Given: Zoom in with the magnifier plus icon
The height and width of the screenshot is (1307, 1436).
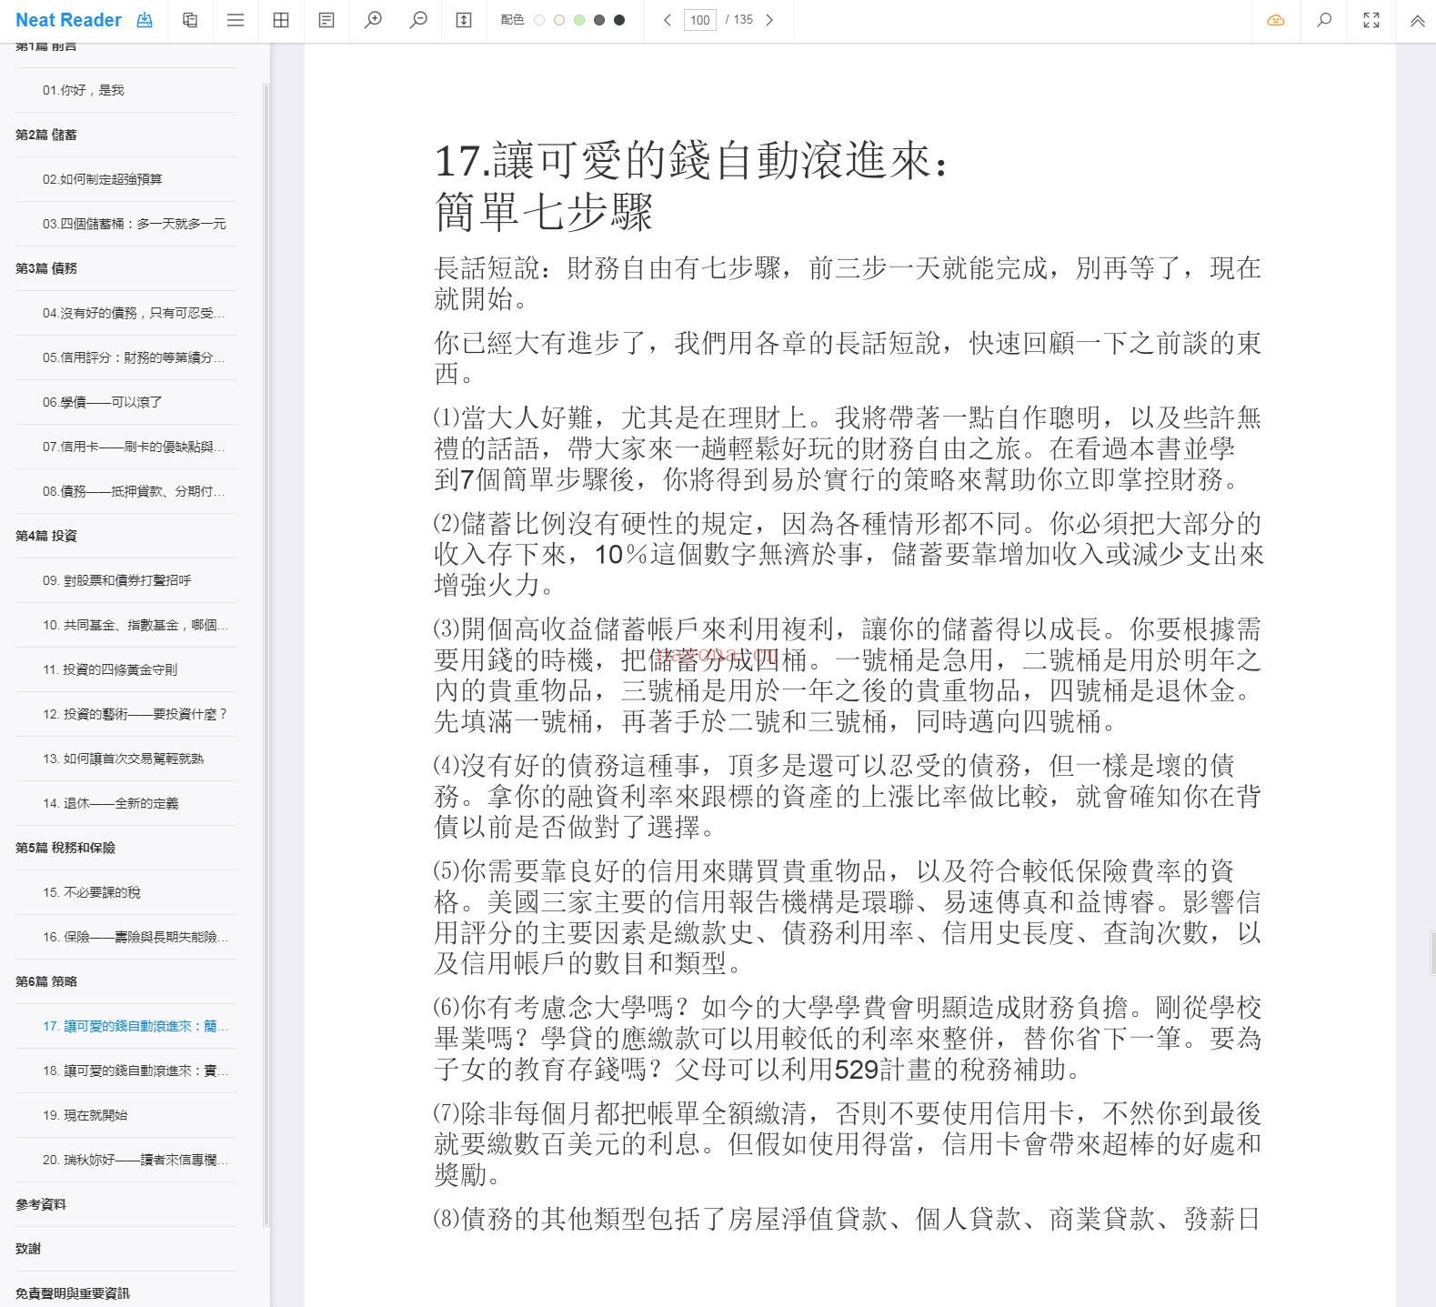Looking at the screenshot, I should [x=373, y=20].
